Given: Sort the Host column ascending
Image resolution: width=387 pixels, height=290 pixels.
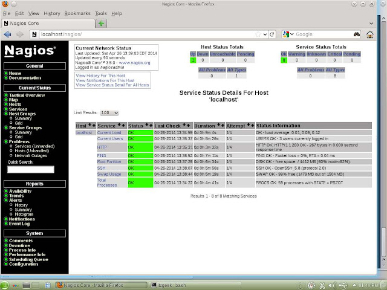Looking at the screenshot, I should 90,125.
